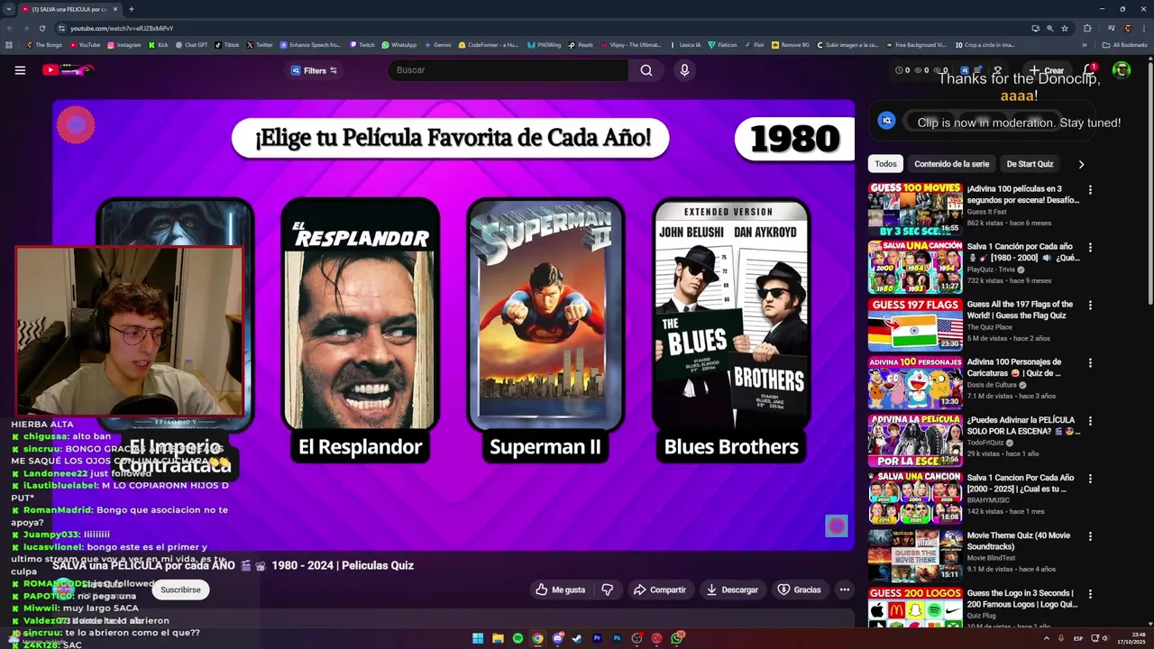Open WhatsApp bookmark
The height and width of the screenshot is (649, 1154).
point(399,44)
